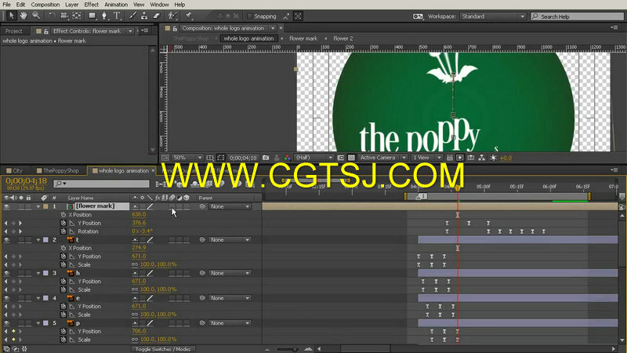Select the Roto Brush tool
The image size is (627, 353).
coord(172,16)
